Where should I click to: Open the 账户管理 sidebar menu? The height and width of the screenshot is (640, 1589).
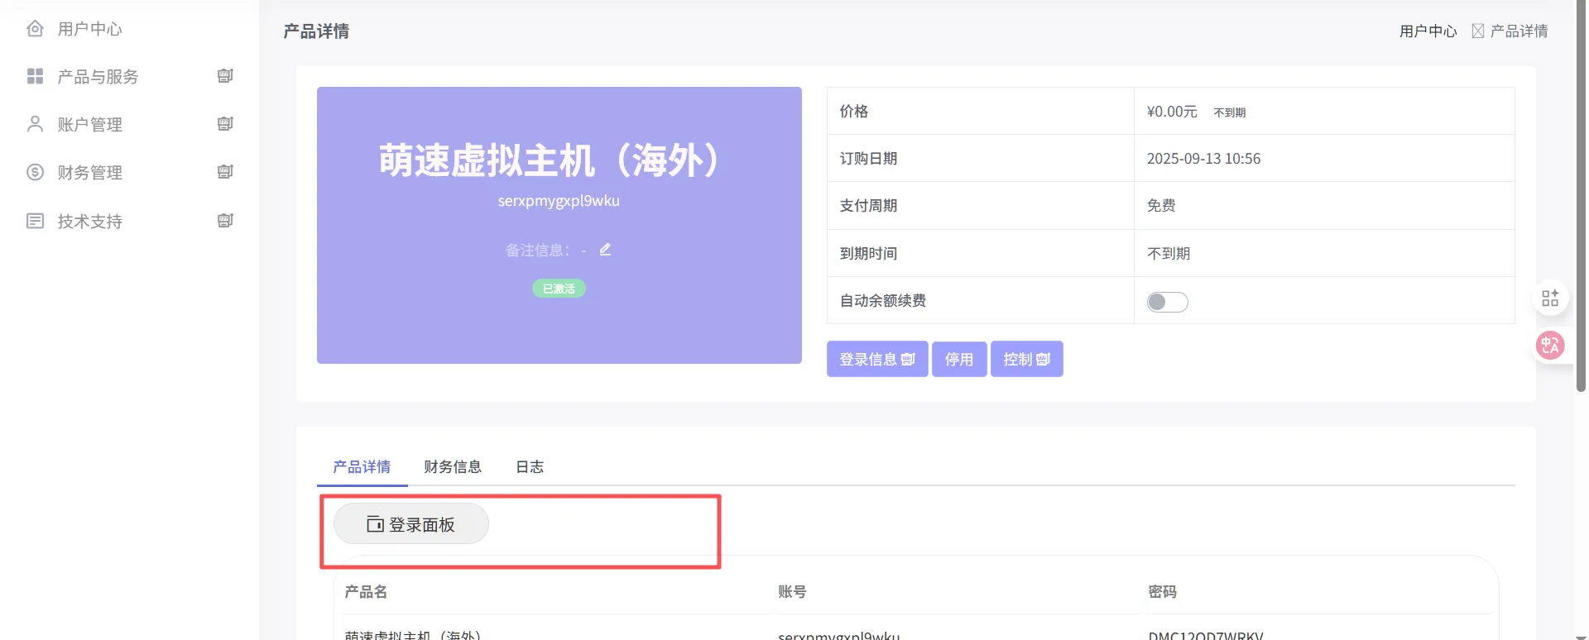pos(89,125)
